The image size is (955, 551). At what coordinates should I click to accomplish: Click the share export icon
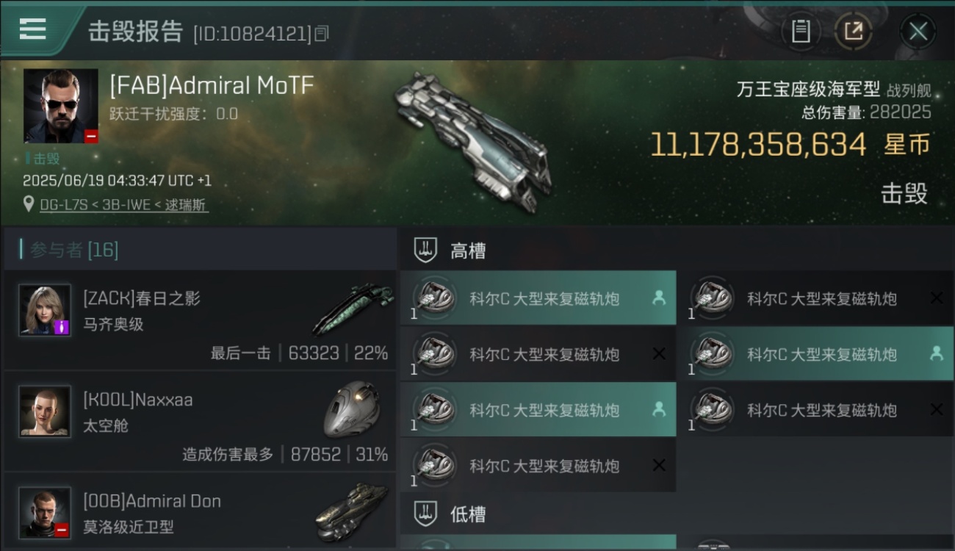tap(854, 31)
